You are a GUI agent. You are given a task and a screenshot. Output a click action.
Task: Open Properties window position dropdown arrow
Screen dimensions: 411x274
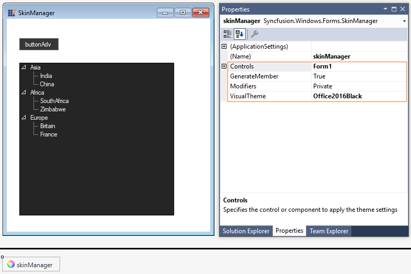point(385,9)
